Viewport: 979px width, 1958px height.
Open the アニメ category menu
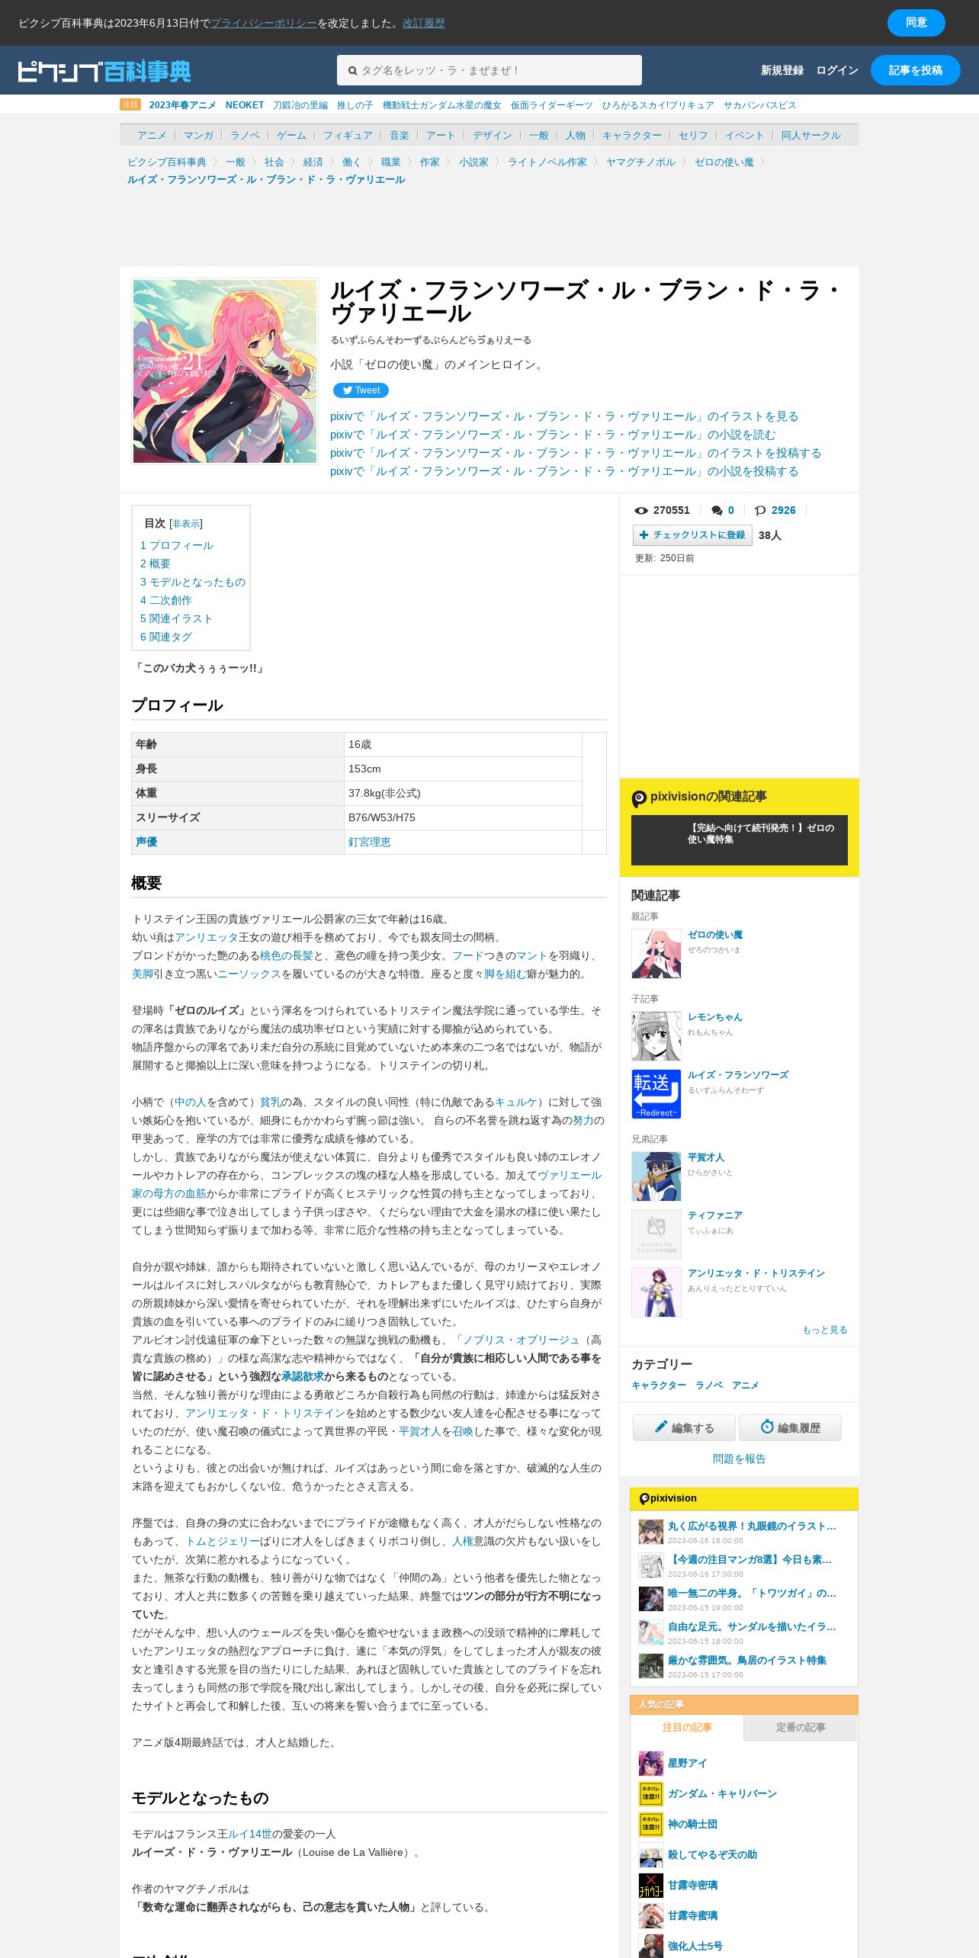pos(151,135)
